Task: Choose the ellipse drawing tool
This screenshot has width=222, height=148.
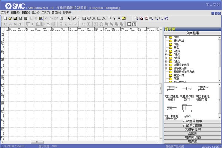Action: click(89, 18)
